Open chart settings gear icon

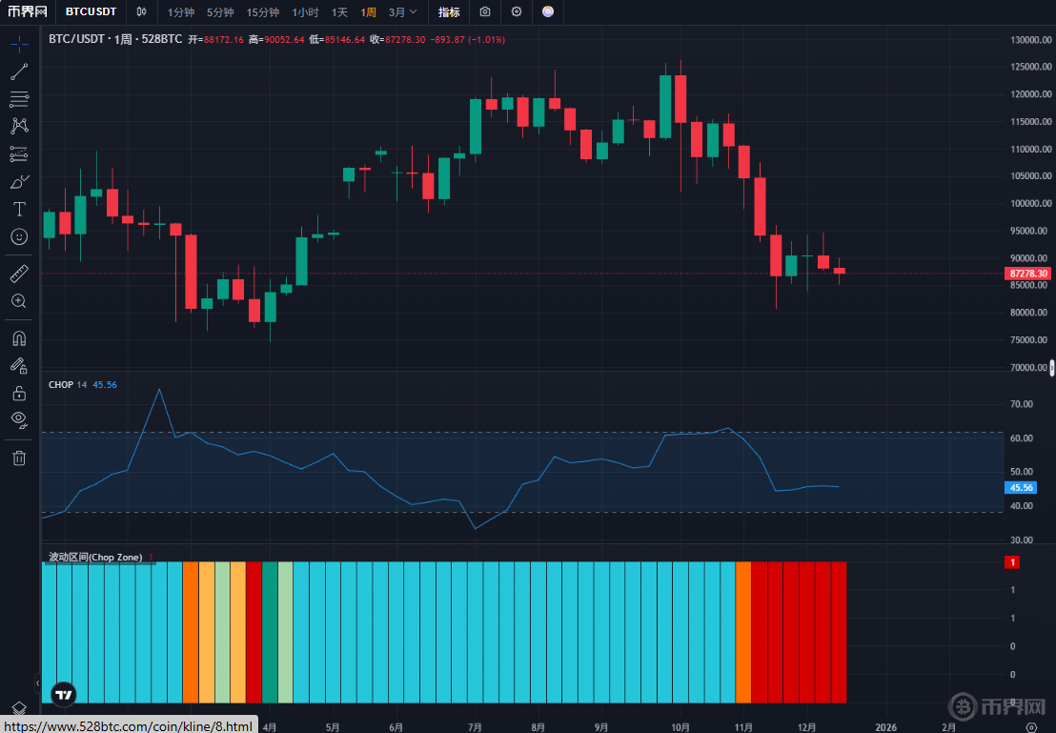coord(517,12)
